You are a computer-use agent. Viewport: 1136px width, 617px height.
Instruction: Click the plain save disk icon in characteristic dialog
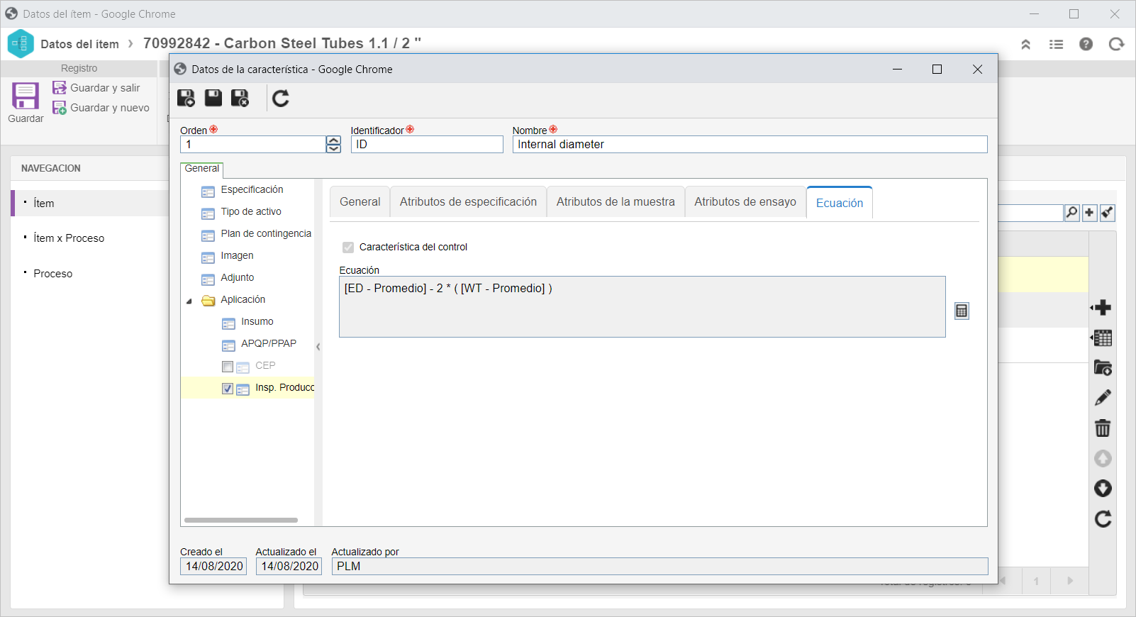213,98
